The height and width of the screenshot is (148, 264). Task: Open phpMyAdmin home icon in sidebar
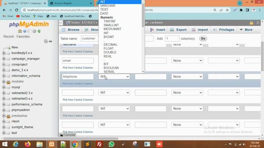[20, 31]
